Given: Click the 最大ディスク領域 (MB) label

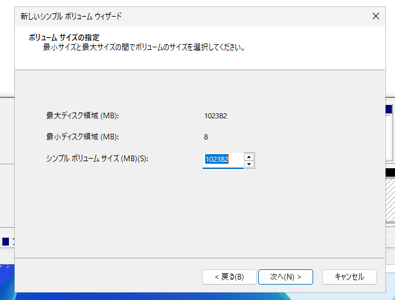Looking at the screenshot, I should coord(83,116).
